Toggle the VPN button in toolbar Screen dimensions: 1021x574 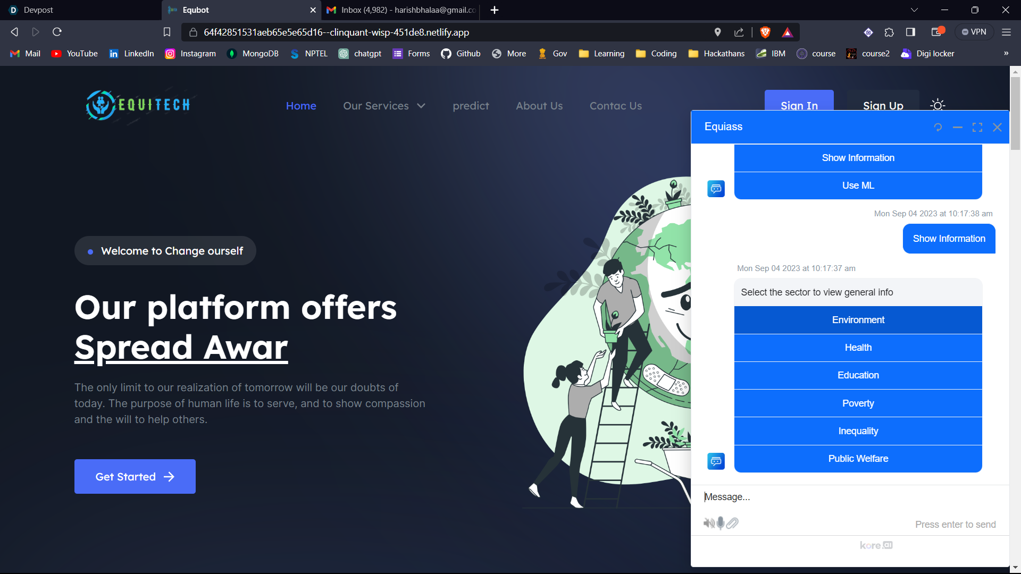pyautogui.click(x=974, y=32)
